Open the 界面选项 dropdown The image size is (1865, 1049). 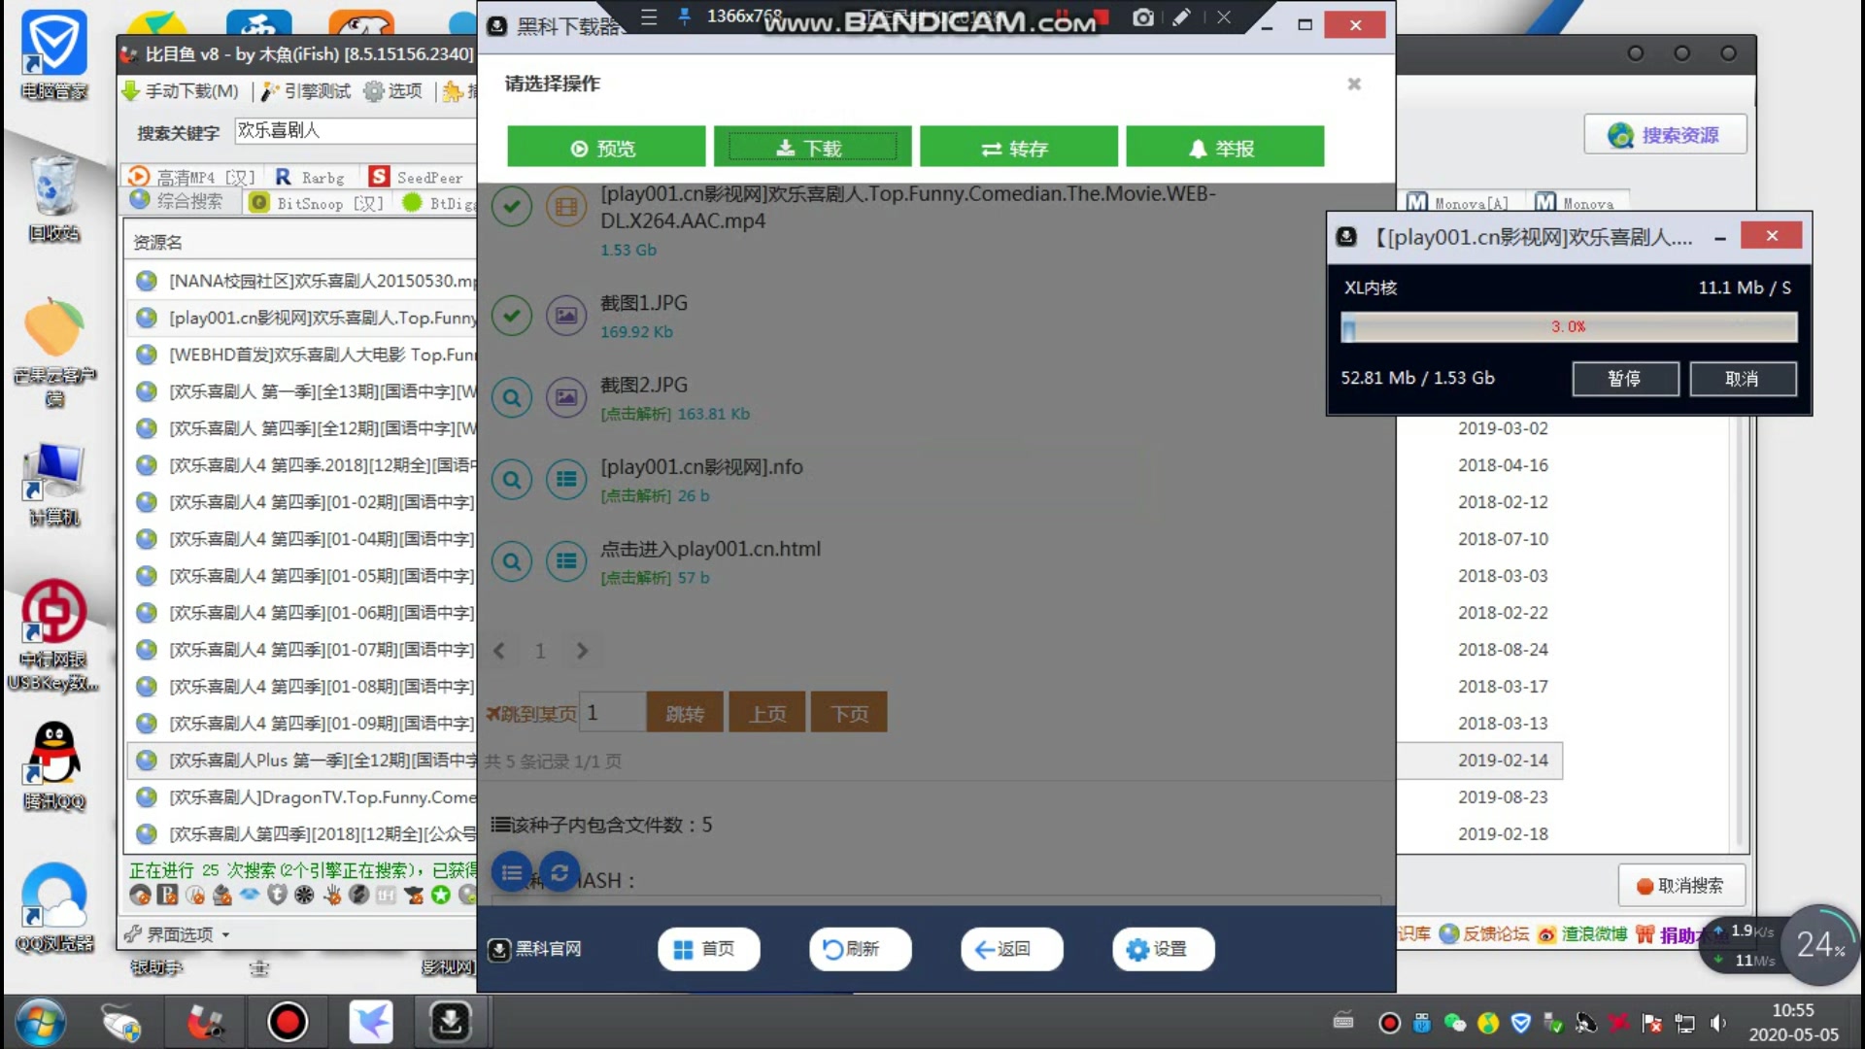[178, 934]
